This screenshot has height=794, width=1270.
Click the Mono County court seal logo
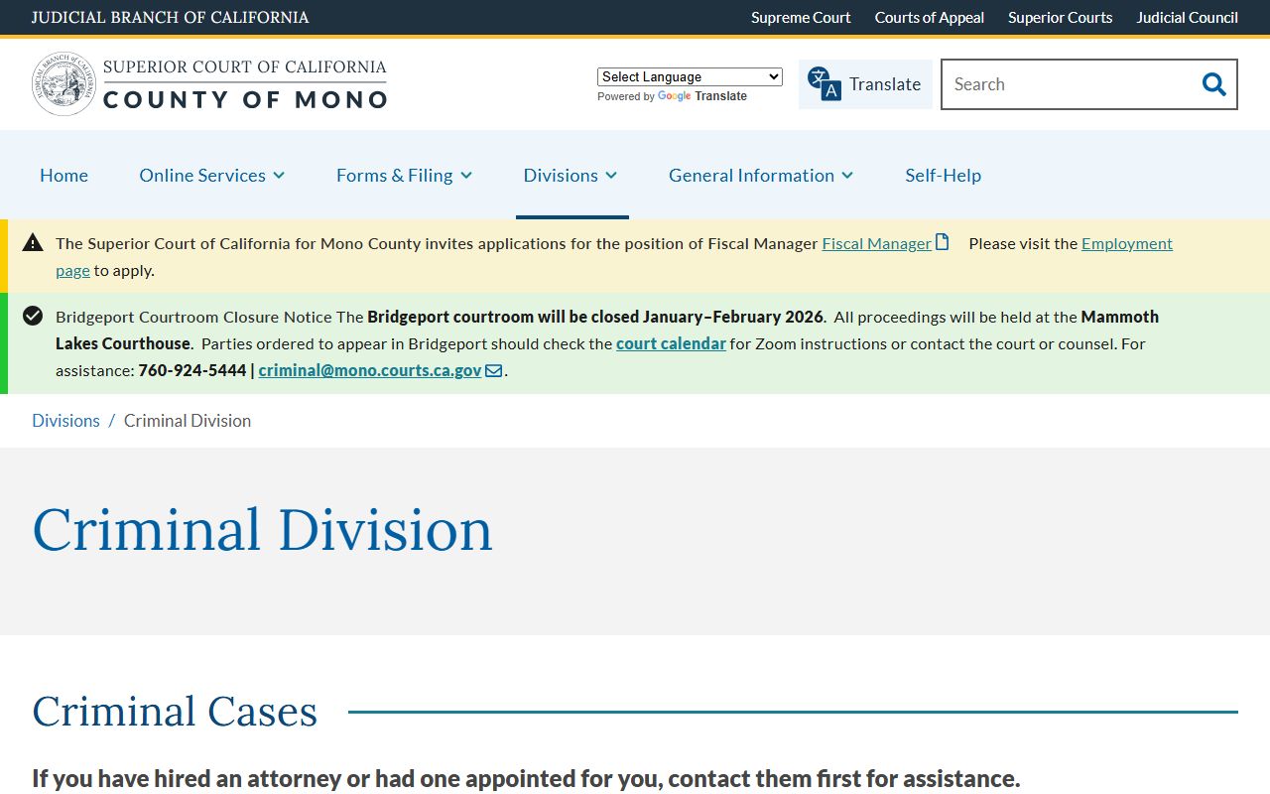(63, 83)
